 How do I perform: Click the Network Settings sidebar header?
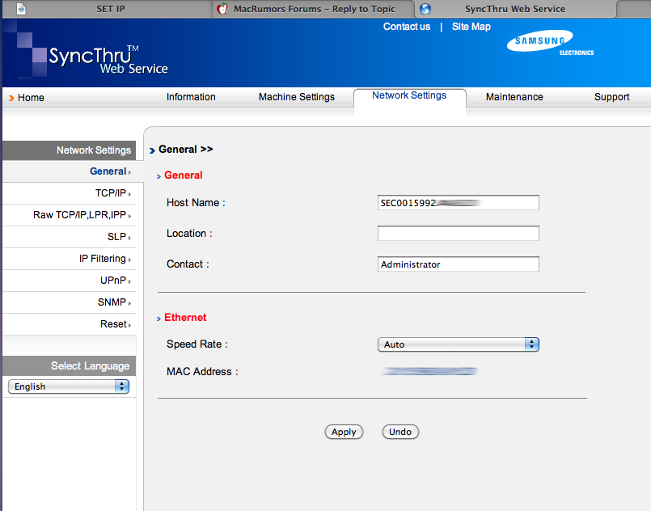(x=69, y=150)
